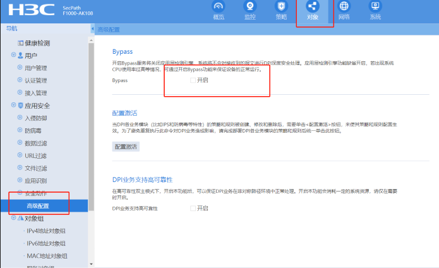Click the Bypass section heading

point(123,52)
